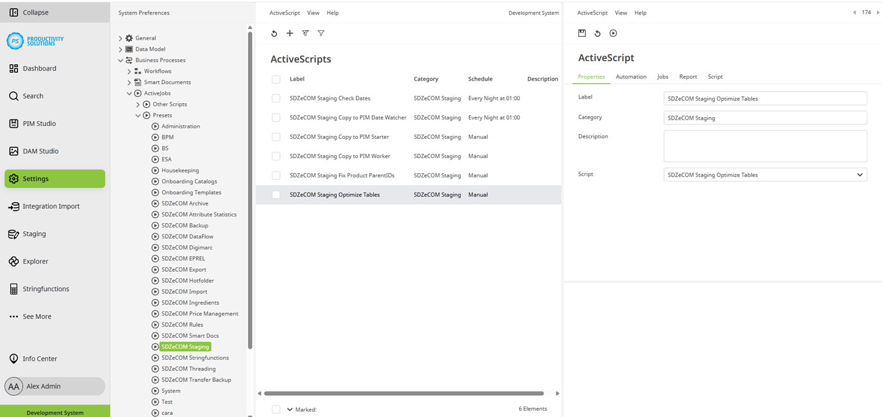This screenshot has width=882, height=417.
Task: Check the checkbox for SDZeCOM Staging Check Dates
Action: [276, 98]
